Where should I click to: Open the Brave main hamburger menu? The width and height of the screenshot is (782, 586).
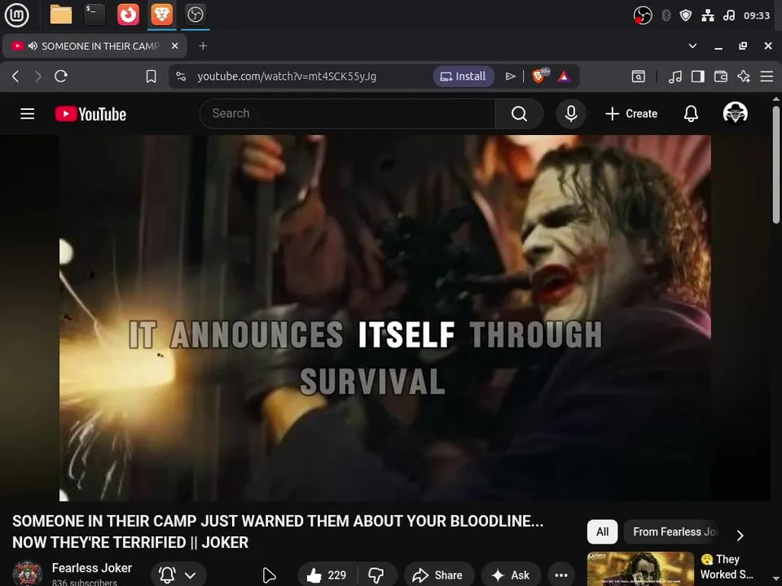(767, 77)
